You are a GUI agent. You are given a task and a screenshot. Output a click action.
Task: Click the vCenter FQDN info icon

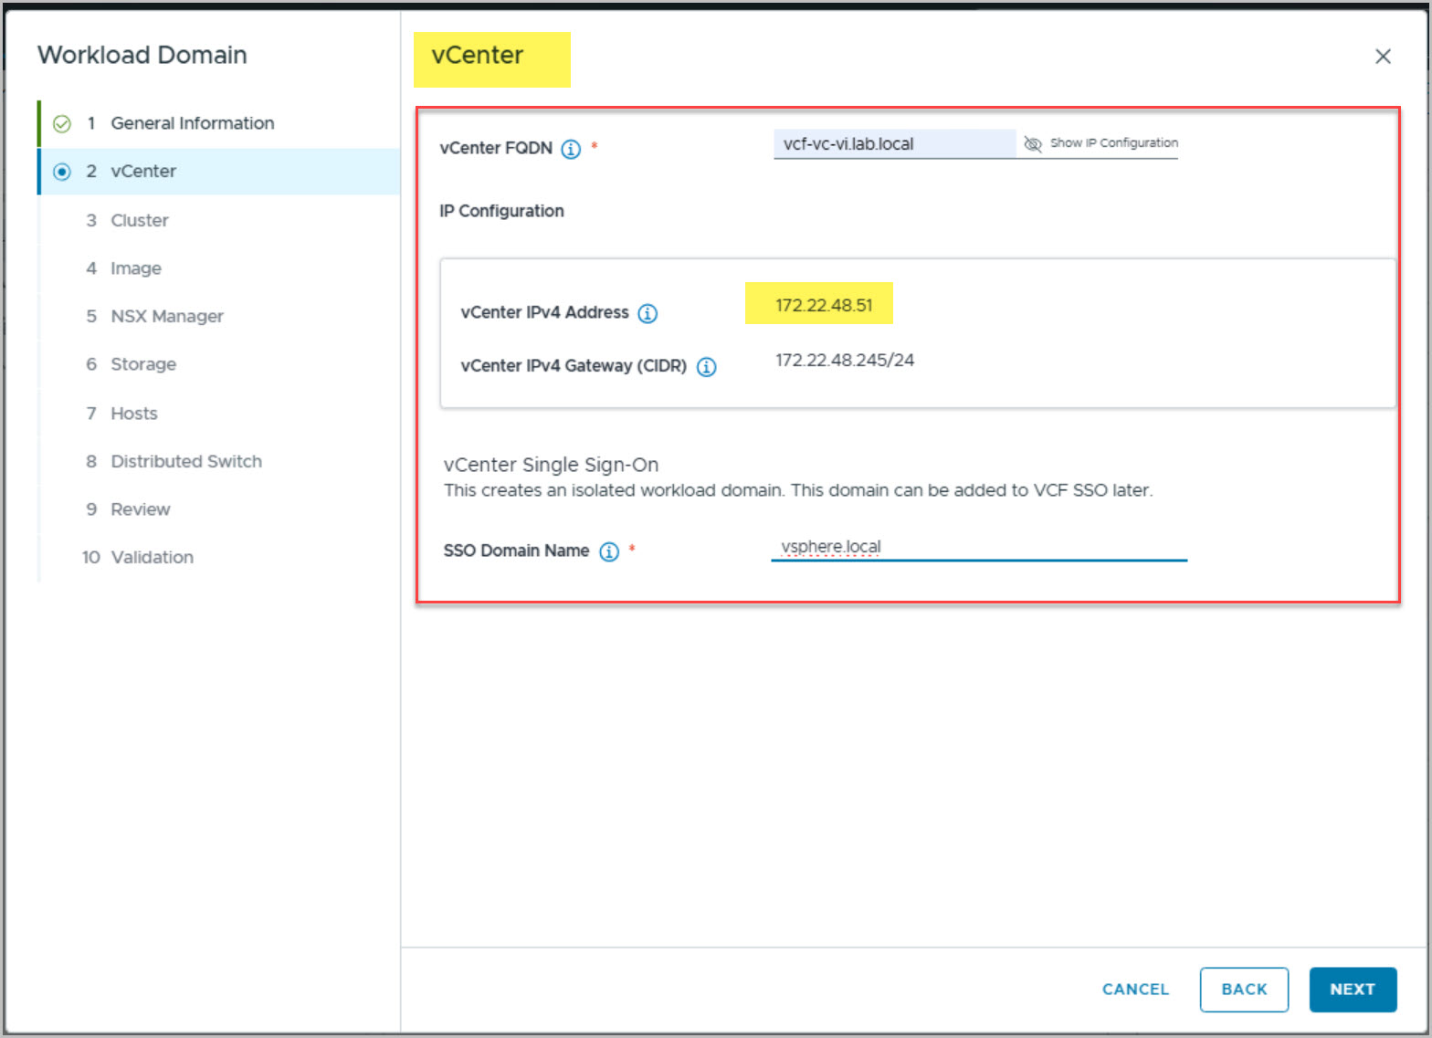[571, 149]
